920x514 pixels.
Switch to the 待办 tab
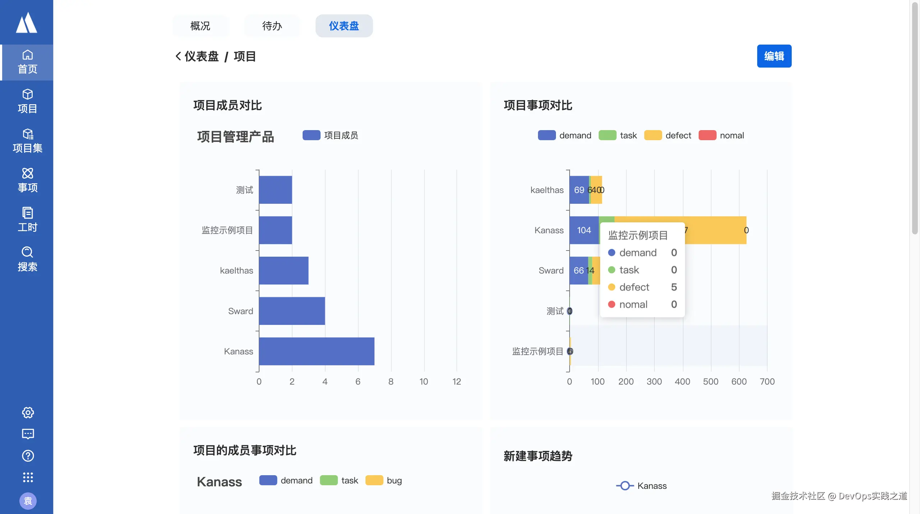click(272, 26)
